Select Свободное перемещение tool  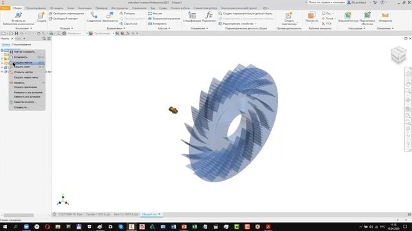pyautogui.click(x=66, y=13)
